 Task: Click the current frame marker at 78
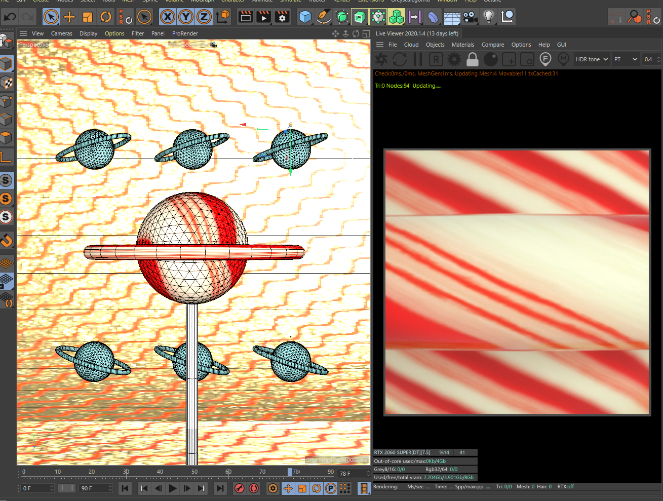click(x=290, y=472)
